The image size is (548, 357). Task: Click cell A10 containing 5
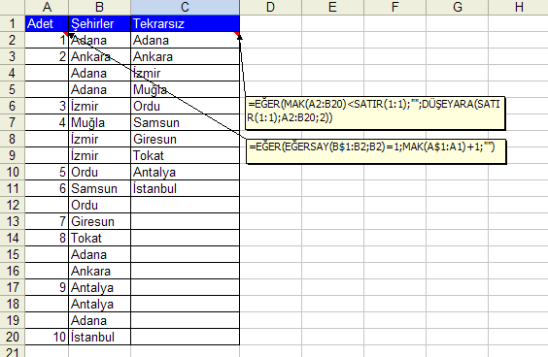[x=47, y=172]
